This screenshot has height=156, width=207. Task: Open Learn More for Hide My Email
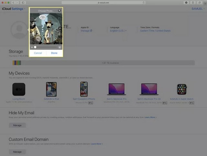click(150, 117)
